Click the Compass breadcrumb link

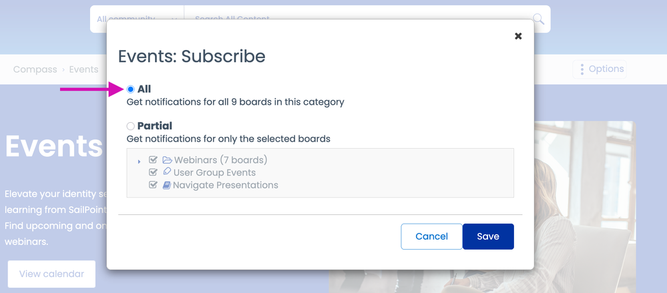(35, 69)
